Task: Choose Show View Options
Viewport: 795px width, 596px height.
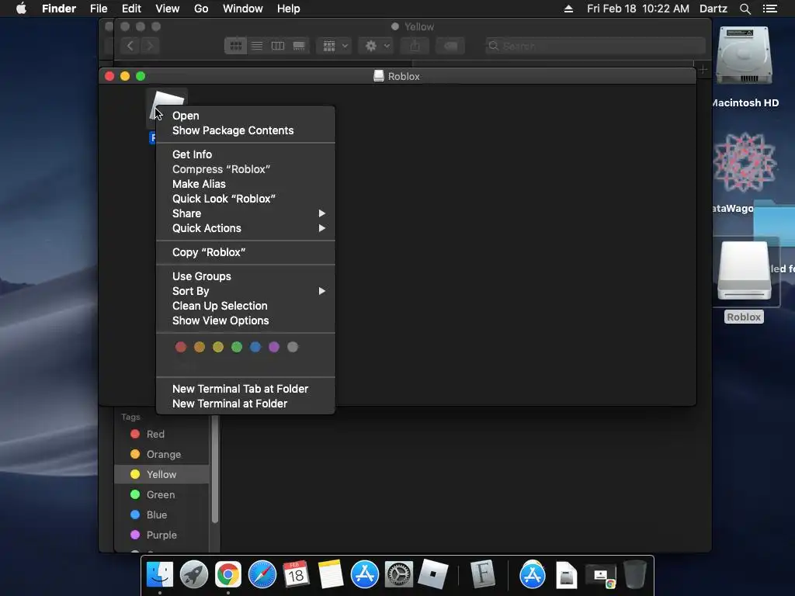Action: (x=246, y=321)
